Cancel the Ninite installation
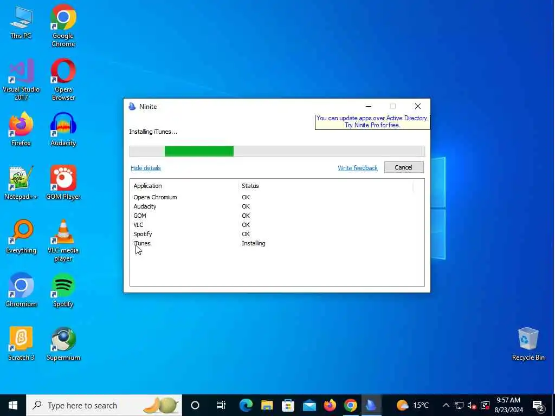The height and width of the screenshot is (416, 555). tap(404, 167)
